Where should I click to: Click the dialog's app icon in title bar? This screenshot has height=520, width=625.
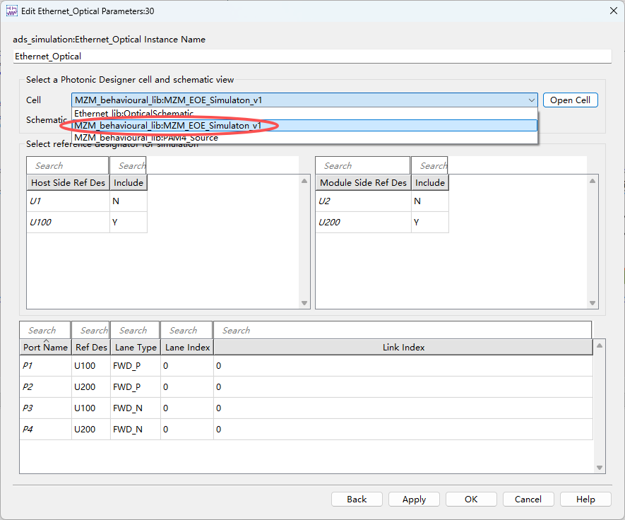pyautogui.click(x=12, y=11)
